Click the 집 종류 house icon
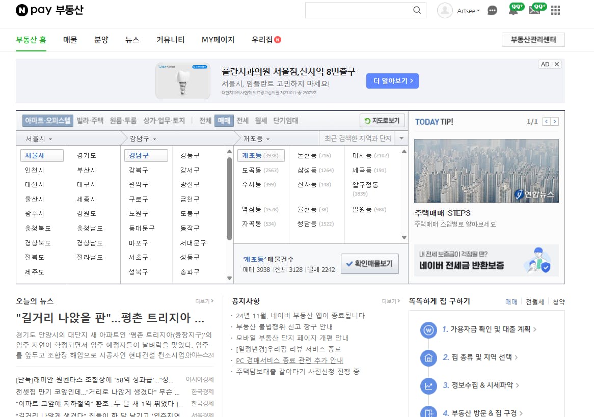The width and height of the screenshot is (594, 417). 428,358
